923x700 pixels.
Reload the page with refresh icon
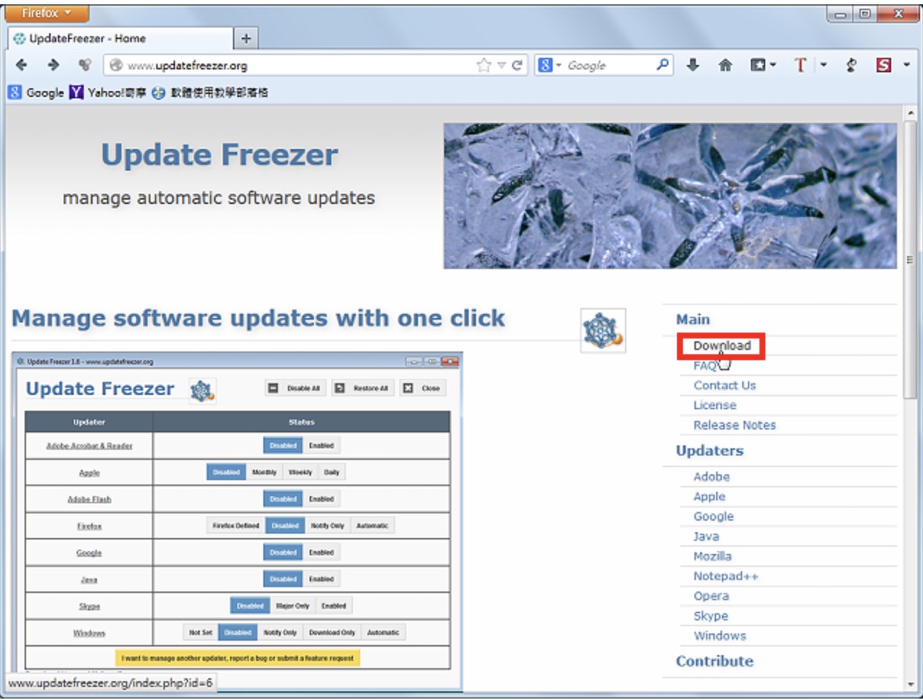(x=517, y=65)
